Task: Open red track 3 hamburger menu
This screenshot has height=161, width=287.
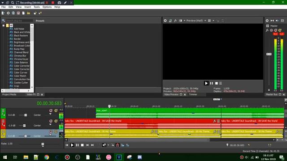Action: pyautogui.click(x=3, y=121)
